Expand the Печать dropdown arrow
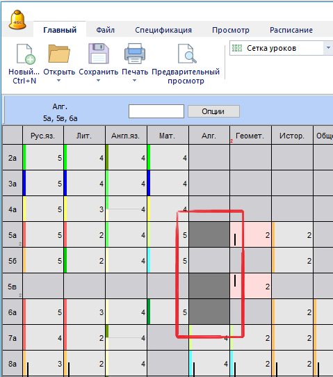Screen dimensions: 333x377 pos(135,81)
